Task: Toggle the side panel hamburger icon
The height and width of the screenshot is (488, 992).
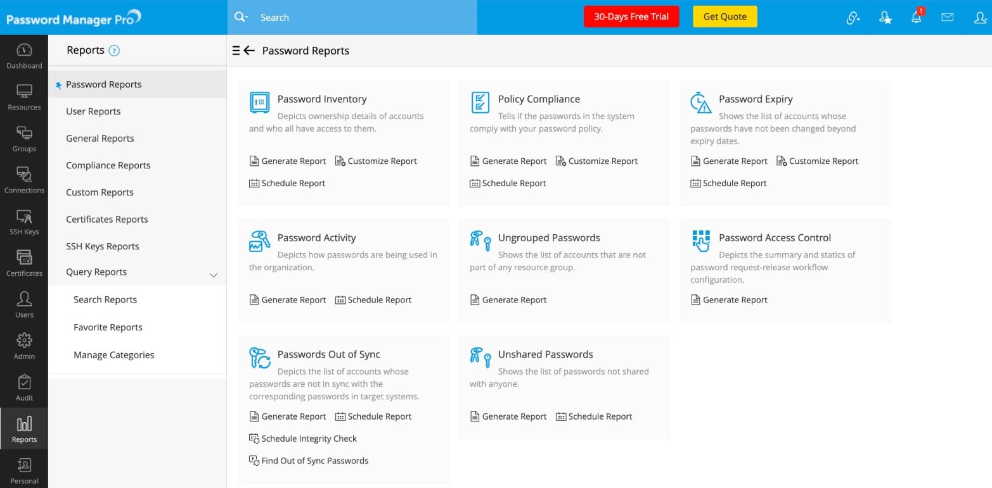Action: [236, 51]
